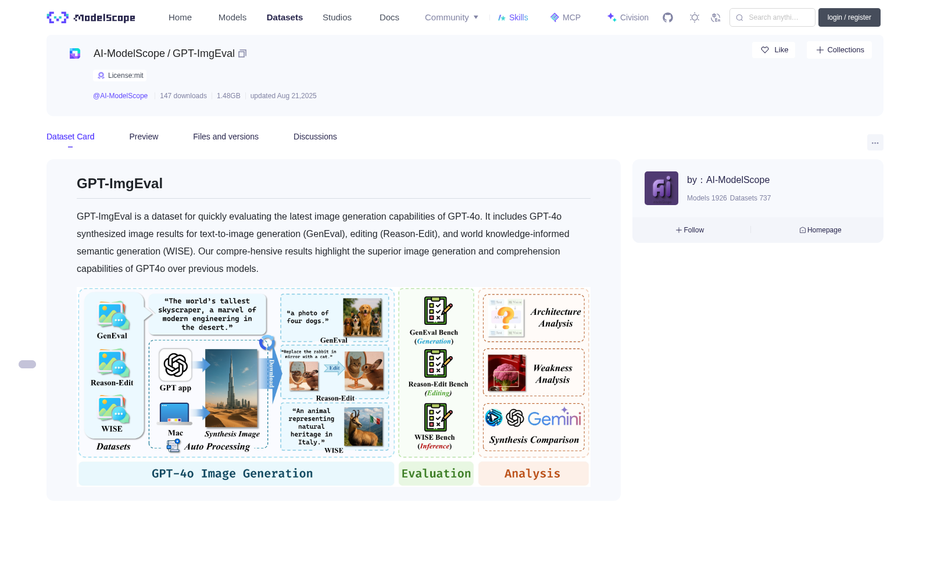This screenshot has height=581, width=930.
Task: Open the MCP diamond icon link
Action: coord(565,17)
